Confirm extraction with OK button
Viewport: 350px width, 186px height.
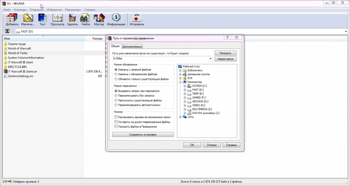(x=192, y=145)
